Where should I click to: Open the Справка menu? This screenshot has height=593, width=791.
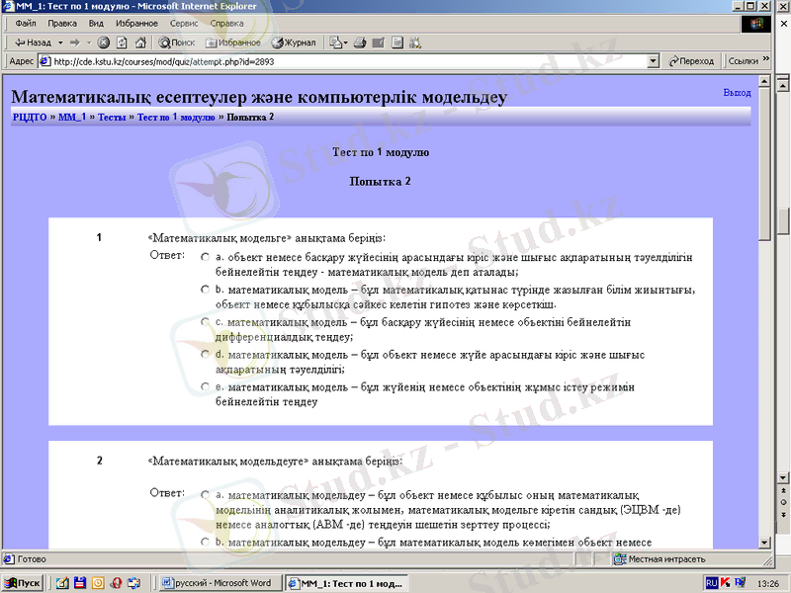226,23
